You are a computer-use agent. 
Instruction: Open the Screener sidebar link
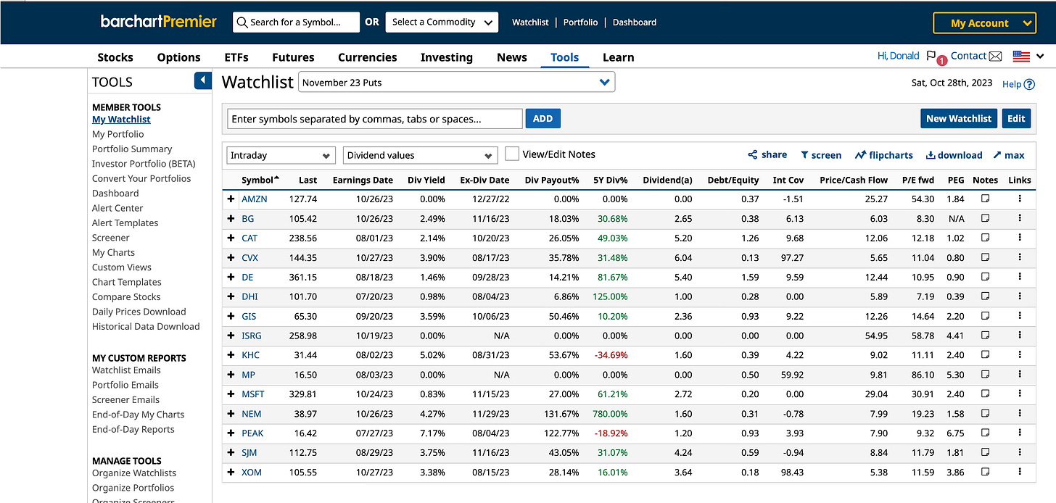point(111,238)
